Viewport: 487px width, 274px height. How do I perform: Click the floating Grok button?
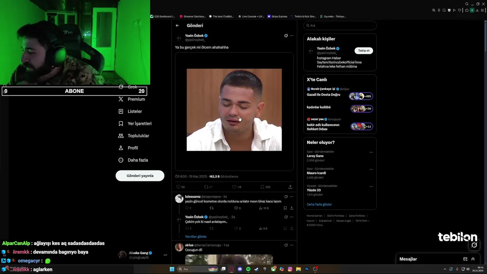[x=474, y=245]
